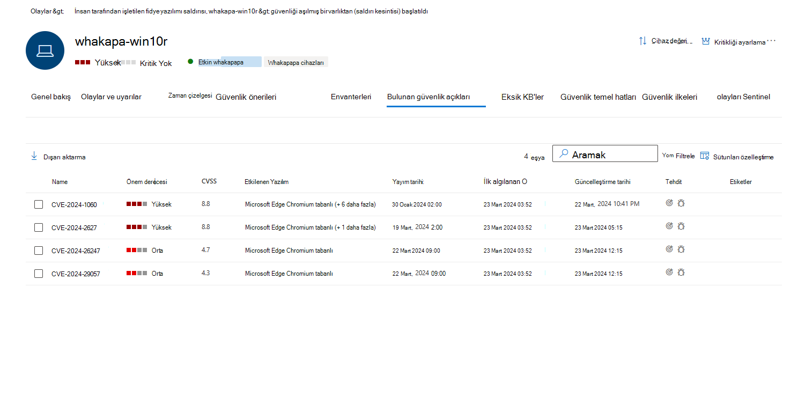The width and height of the screenshot is (798, 412).
Task: Click the Sütunları özelleştirme button
Action: click(737, 157)
